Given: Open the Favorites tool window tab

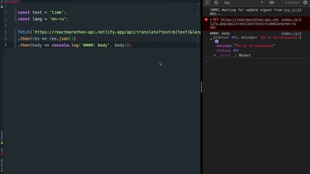Looking at the screenshot, I should coord(2,165).
